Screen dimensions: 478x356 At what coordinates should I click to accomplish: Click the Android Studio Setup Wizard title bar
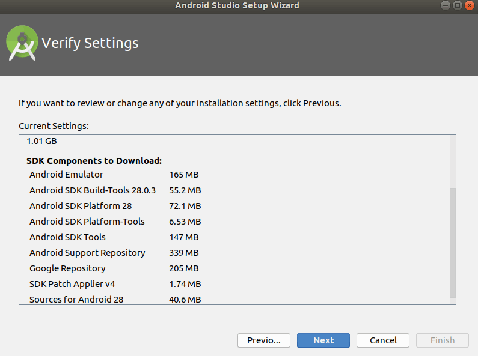coord(237,5)
